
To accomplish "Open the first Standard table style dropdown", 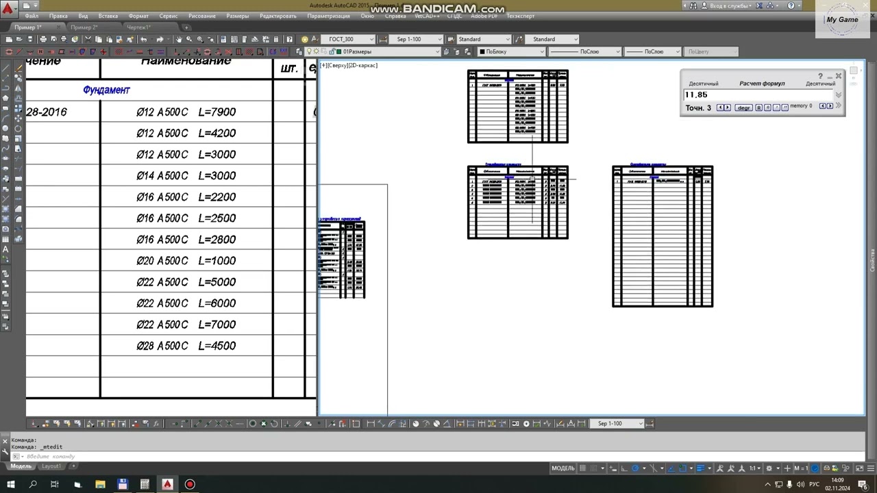I will (x=484, y=39).
